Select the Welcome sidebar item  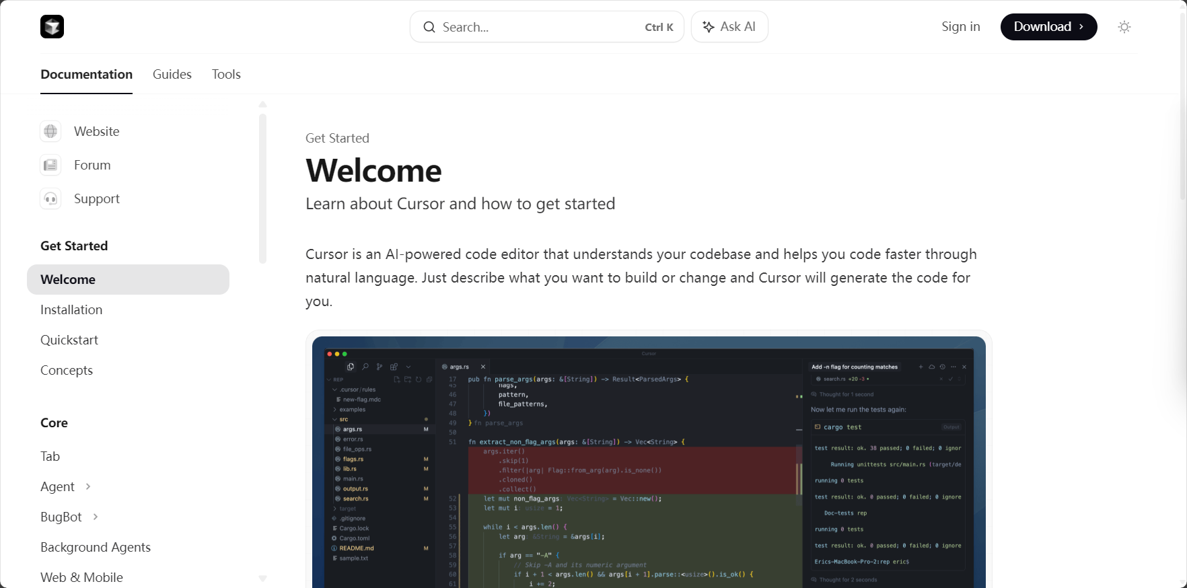[128, 279]
